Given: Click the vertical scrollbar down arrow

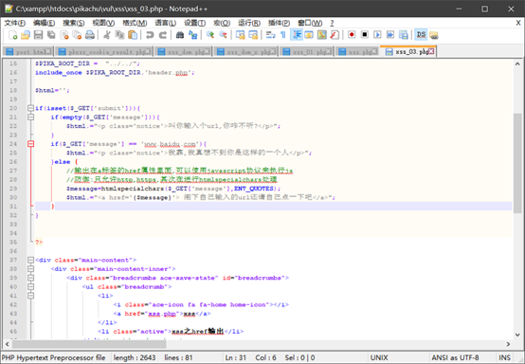Looking at the screenshot, I should pyautogui.click(x=517, y=335).
